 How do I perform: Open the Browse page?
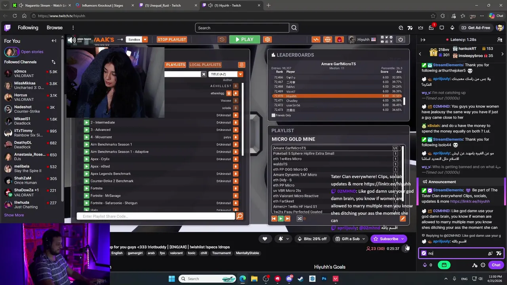coord(55,28)
